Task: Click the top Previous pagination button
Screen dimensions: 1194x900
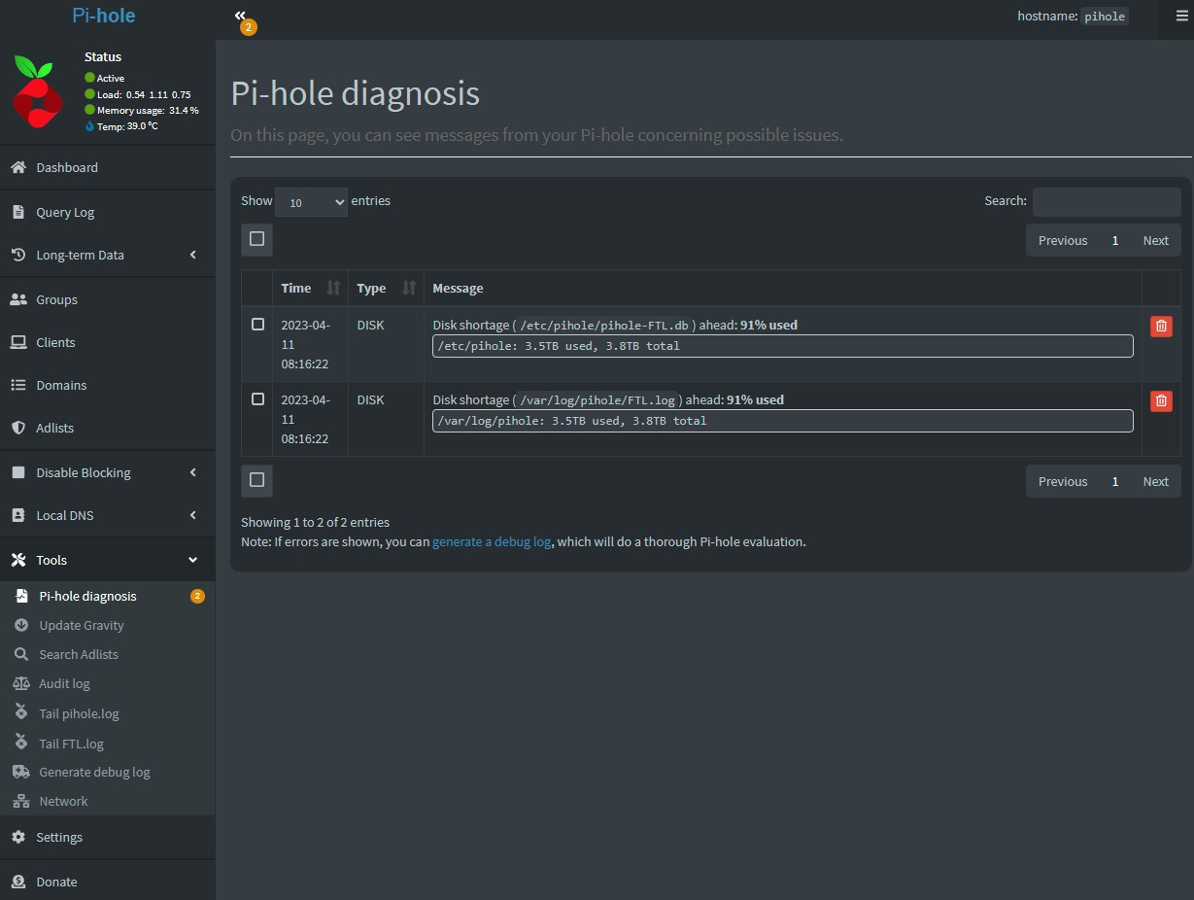Action: click(1063, 240)
